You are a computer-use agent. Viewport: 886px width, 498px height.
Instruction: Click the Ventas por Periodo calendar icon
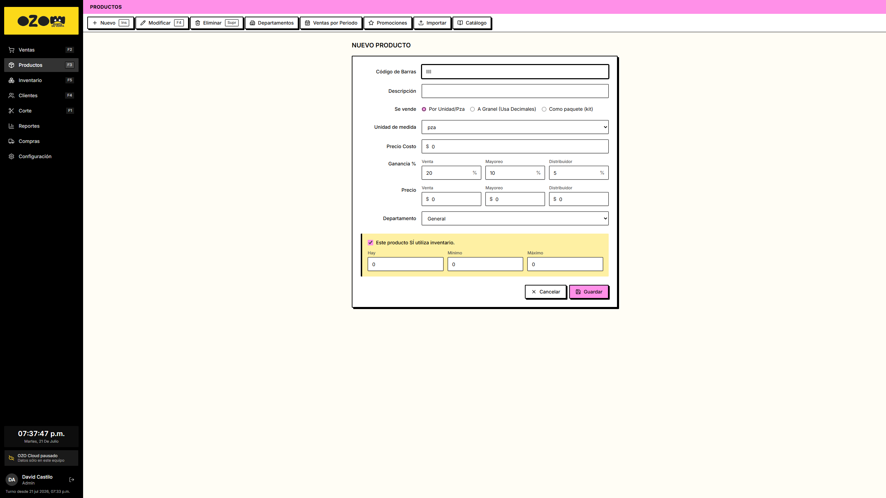pos(307,23)
